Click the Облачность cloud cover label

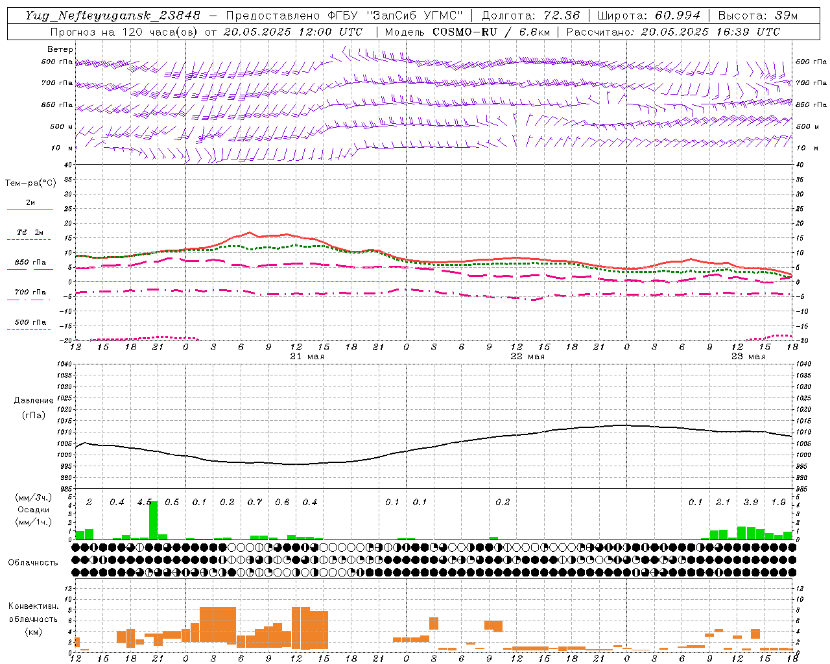[33, 562]
